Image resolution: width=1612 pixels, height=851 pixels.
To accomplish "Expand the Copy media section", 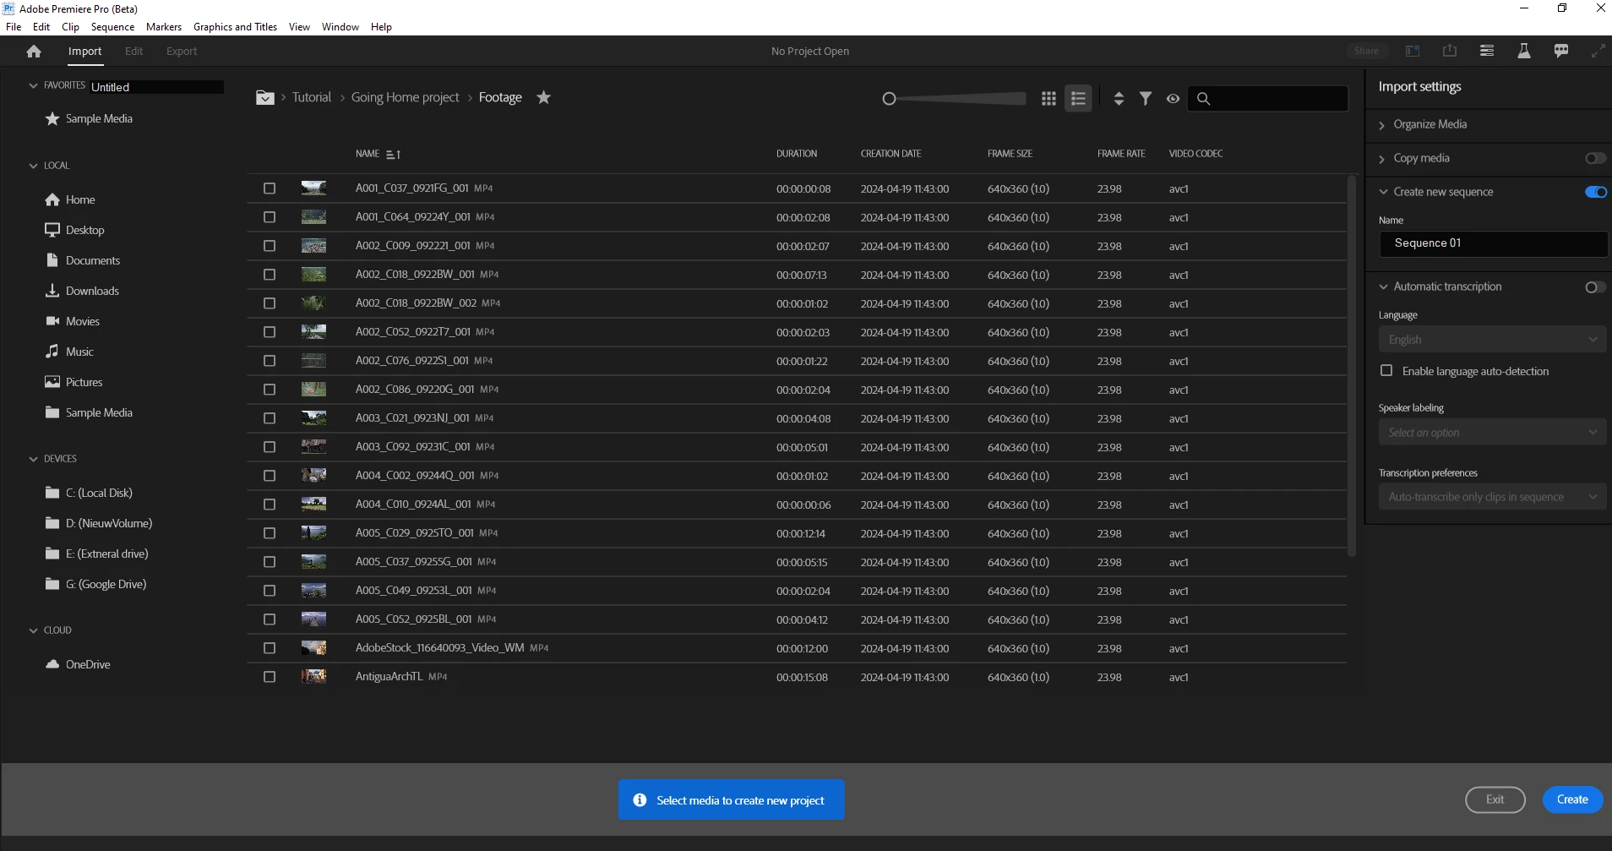I will click(1382, 159).
